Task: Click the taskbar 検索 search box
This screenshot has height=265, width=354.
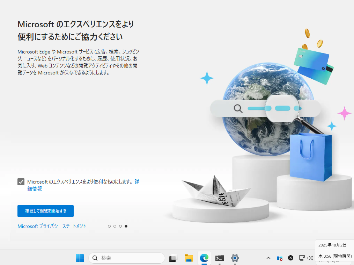Action: tap(126, 258)
